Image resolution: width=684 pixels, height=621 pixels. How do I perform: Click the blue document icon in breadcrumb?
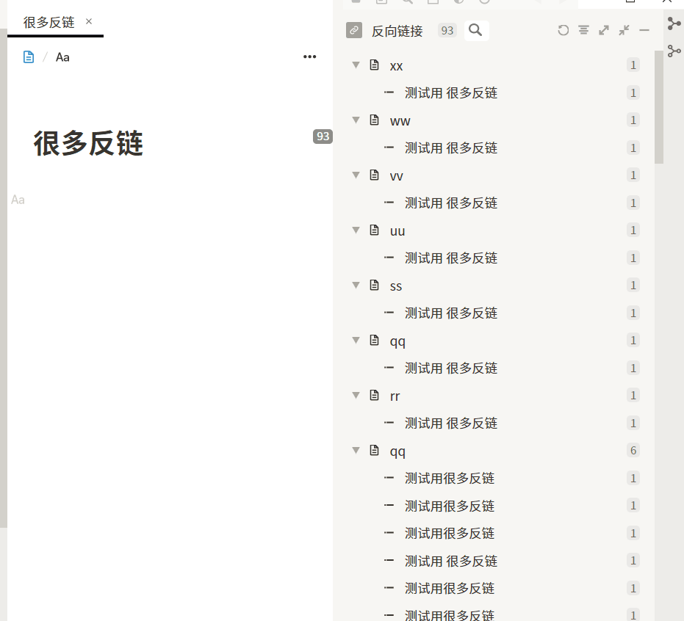pyautogui.click(x=29, y=57)
